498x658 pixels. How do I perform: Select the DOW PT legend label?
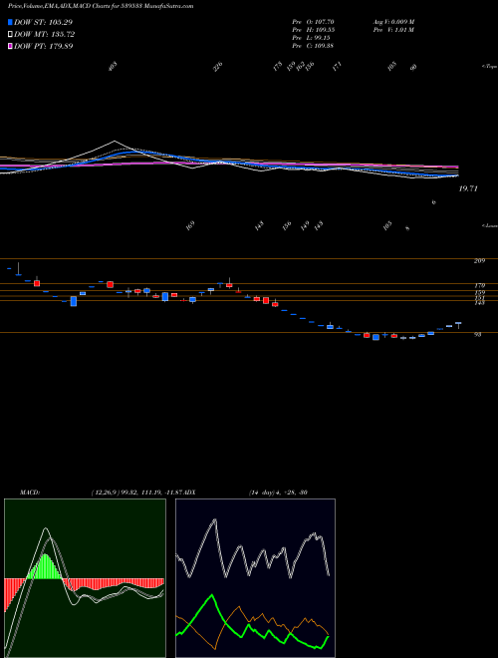(43, 46)
